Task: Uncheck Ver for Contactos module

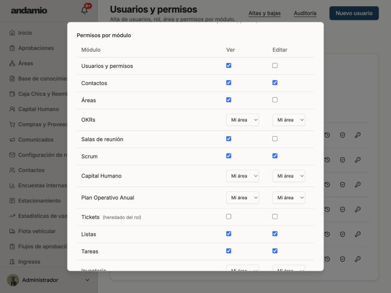Action: click(x=229, y=83)
